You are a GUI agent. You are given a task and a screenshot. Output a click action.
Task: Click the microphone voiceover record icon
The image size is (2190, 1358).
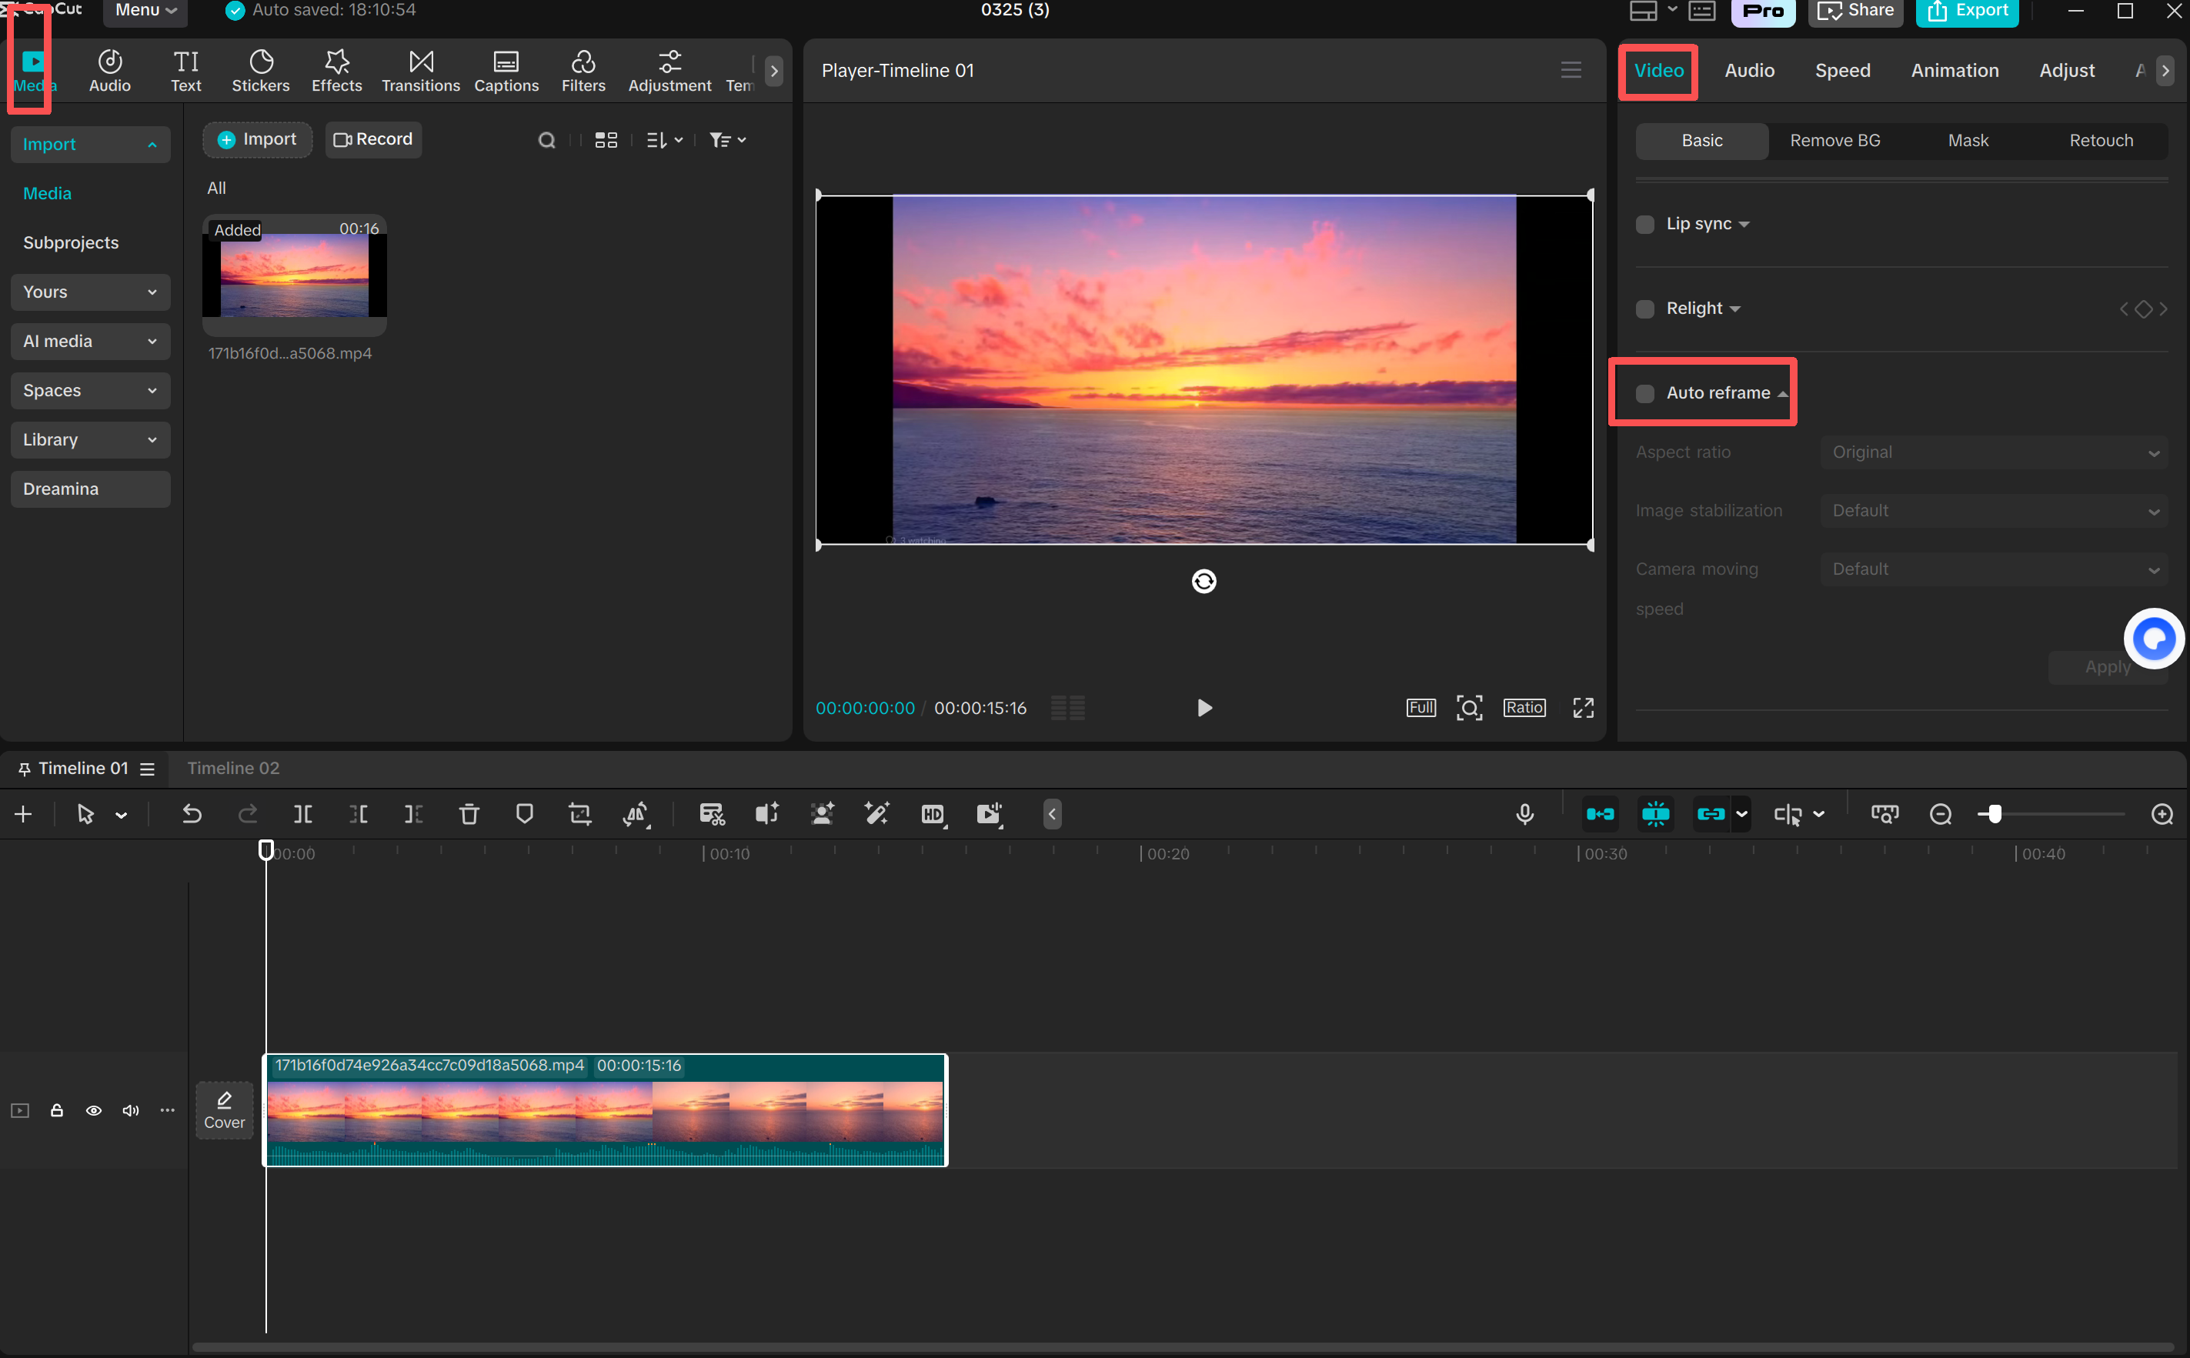[1524, 814]
